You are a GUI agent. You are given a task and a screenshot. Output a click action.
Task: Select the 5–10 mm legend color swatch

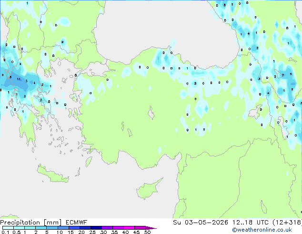52,228
